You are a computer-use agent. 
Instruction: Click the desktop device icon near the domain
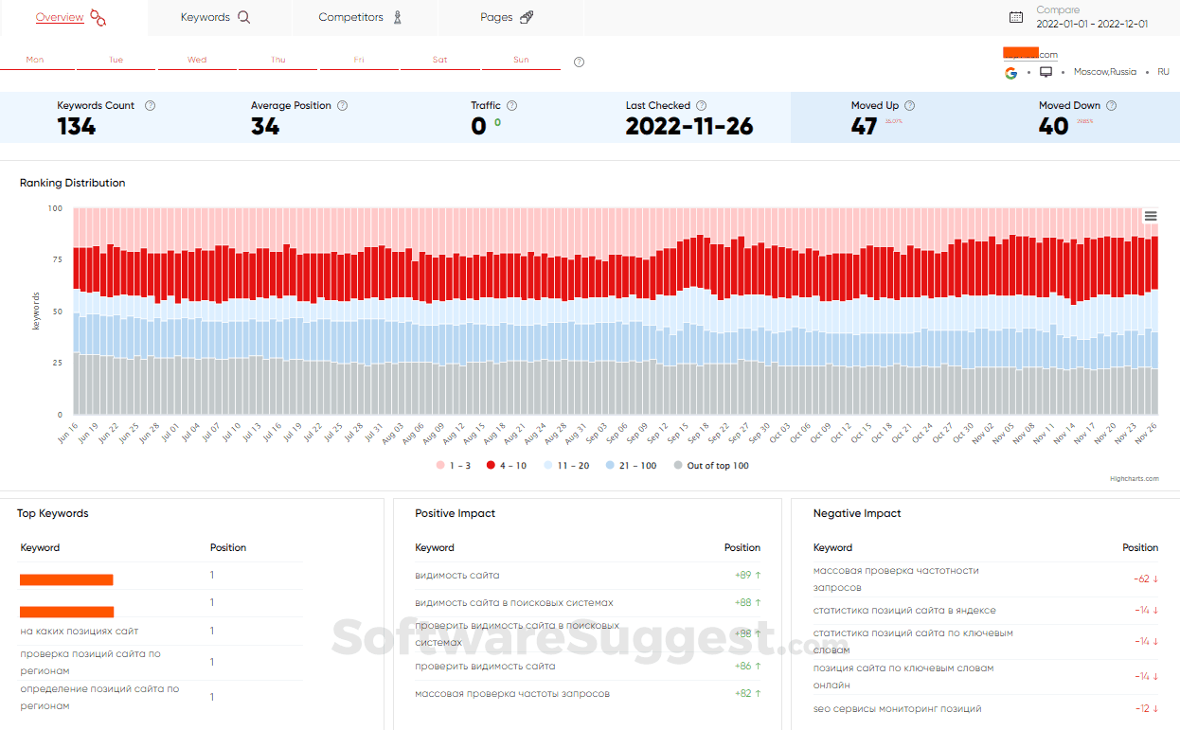pos(1045,72)
